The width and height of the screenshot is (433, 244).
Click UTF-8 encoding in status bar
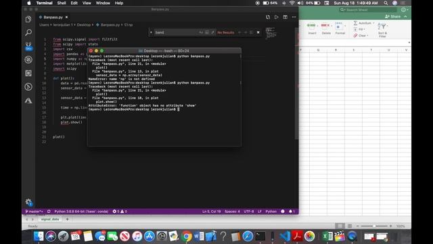[x=249, y=211]
